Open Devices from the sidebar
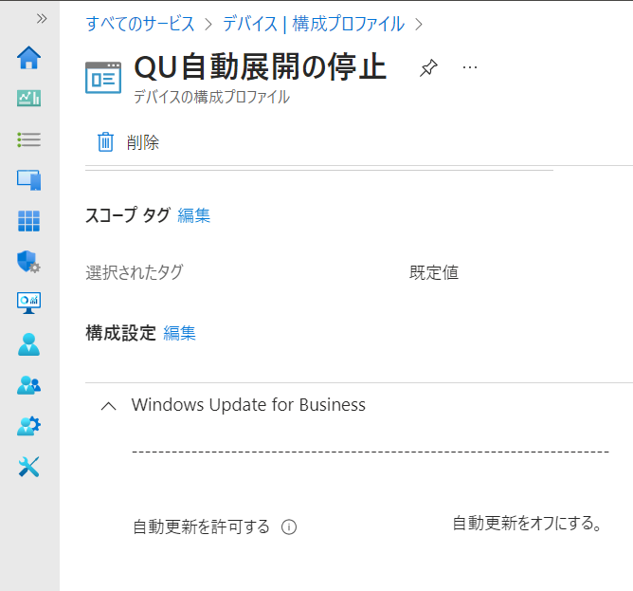This screenshot has width=633, height=591. point(29,180)
